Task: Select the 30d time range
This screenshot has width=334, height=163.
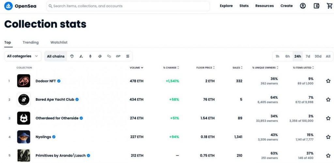Action: 318,56
